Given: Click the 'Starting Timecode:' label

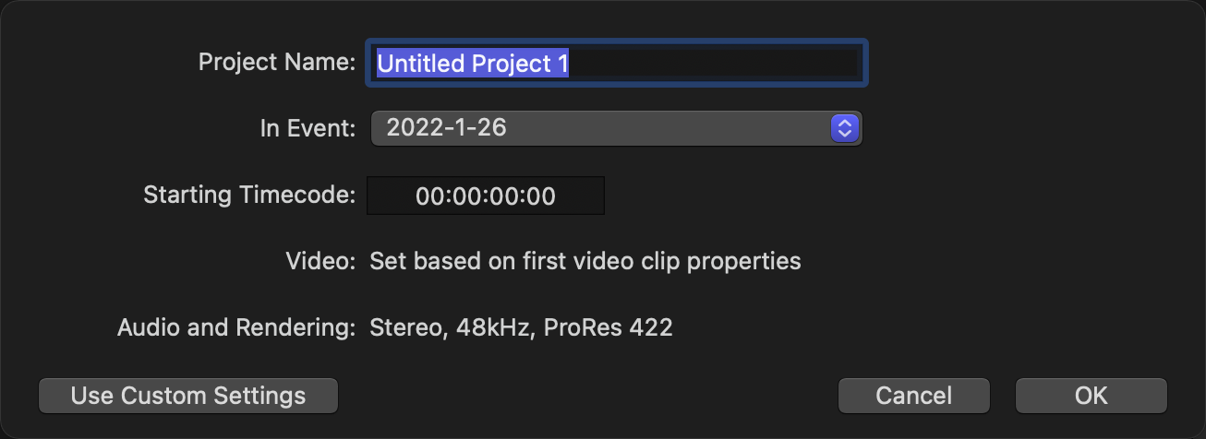Looking at the screenshot, I should (249, 196).
